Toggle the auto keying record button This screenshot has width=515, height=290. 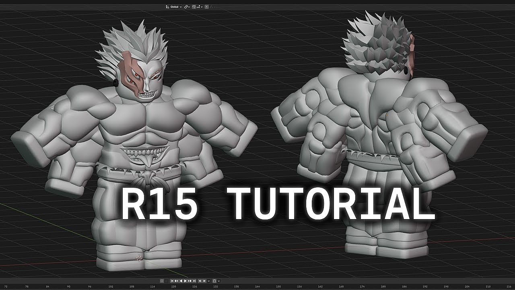[162, 281]
